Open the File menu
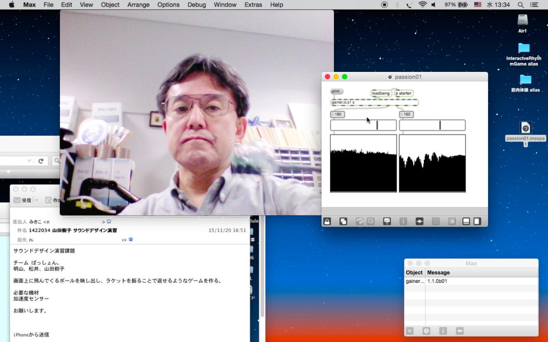 click(48, 5)
